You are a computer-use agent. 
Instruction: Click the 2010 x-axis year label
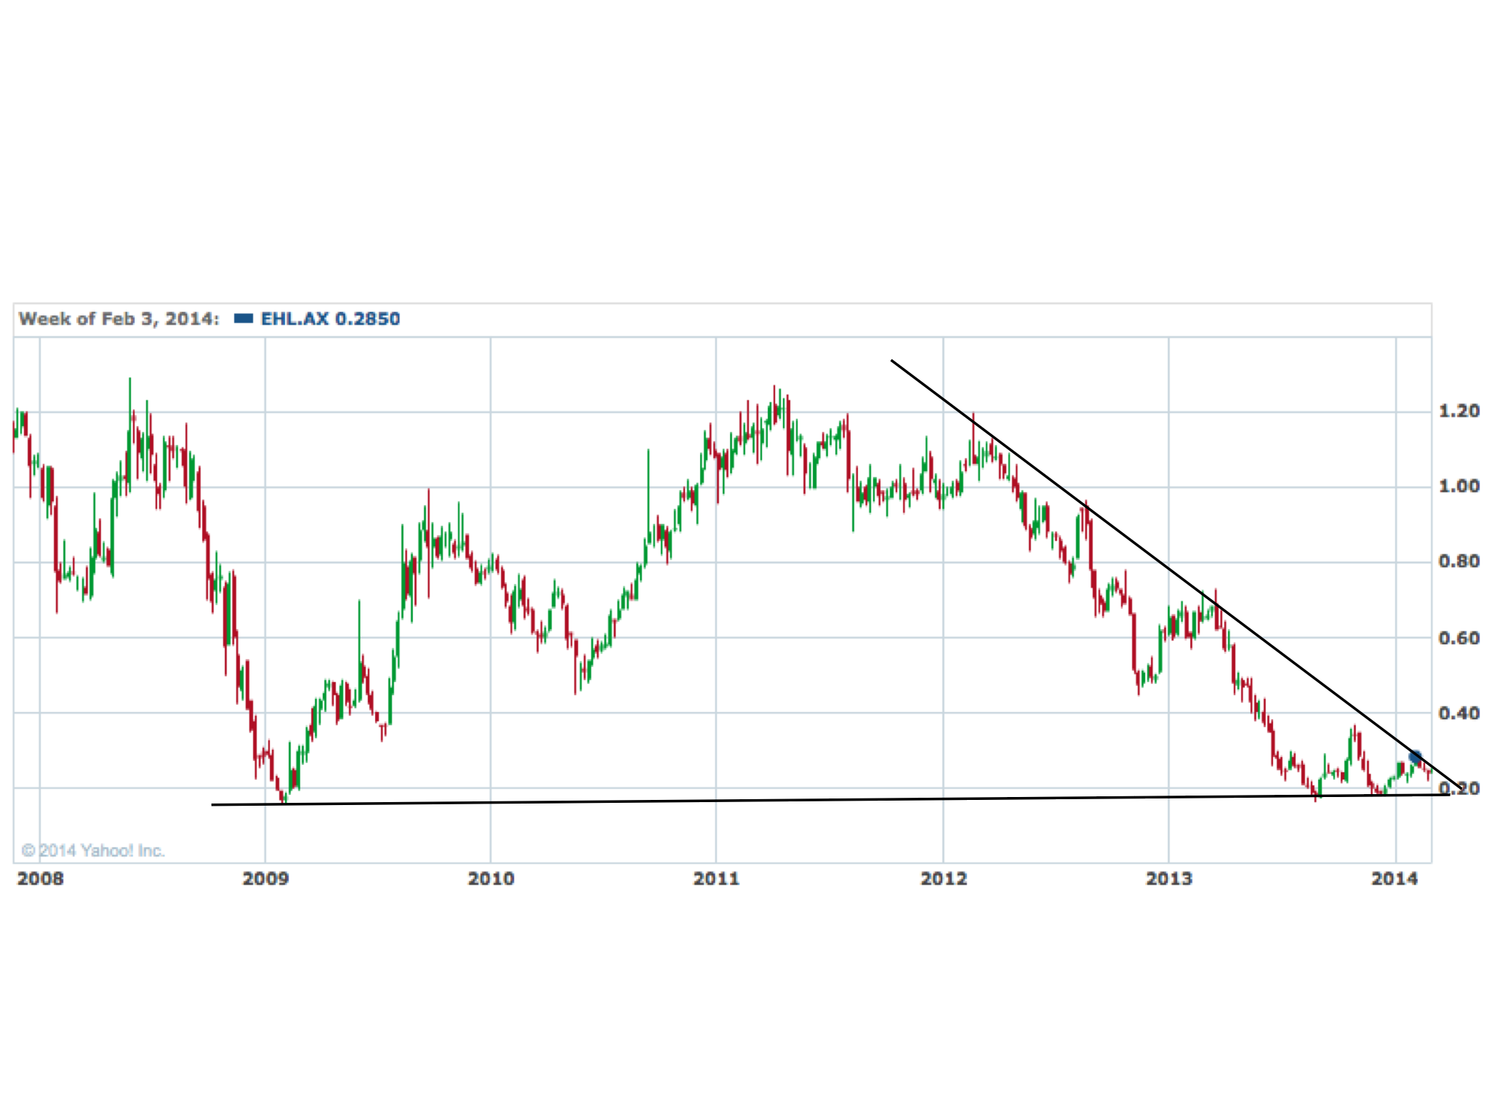[491, 879]
